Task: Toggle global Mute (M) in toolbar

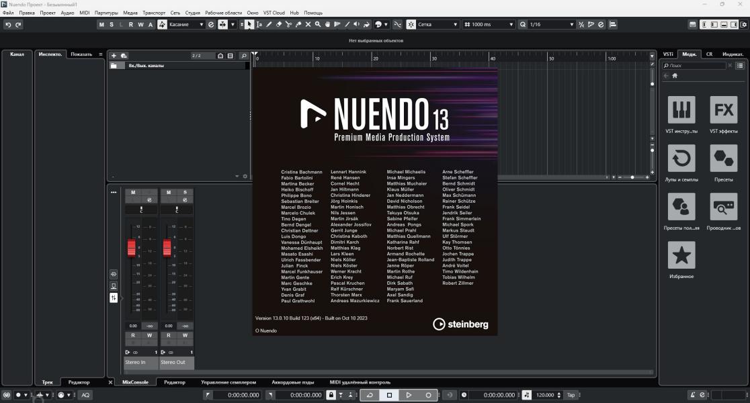Action: [101, 24]
